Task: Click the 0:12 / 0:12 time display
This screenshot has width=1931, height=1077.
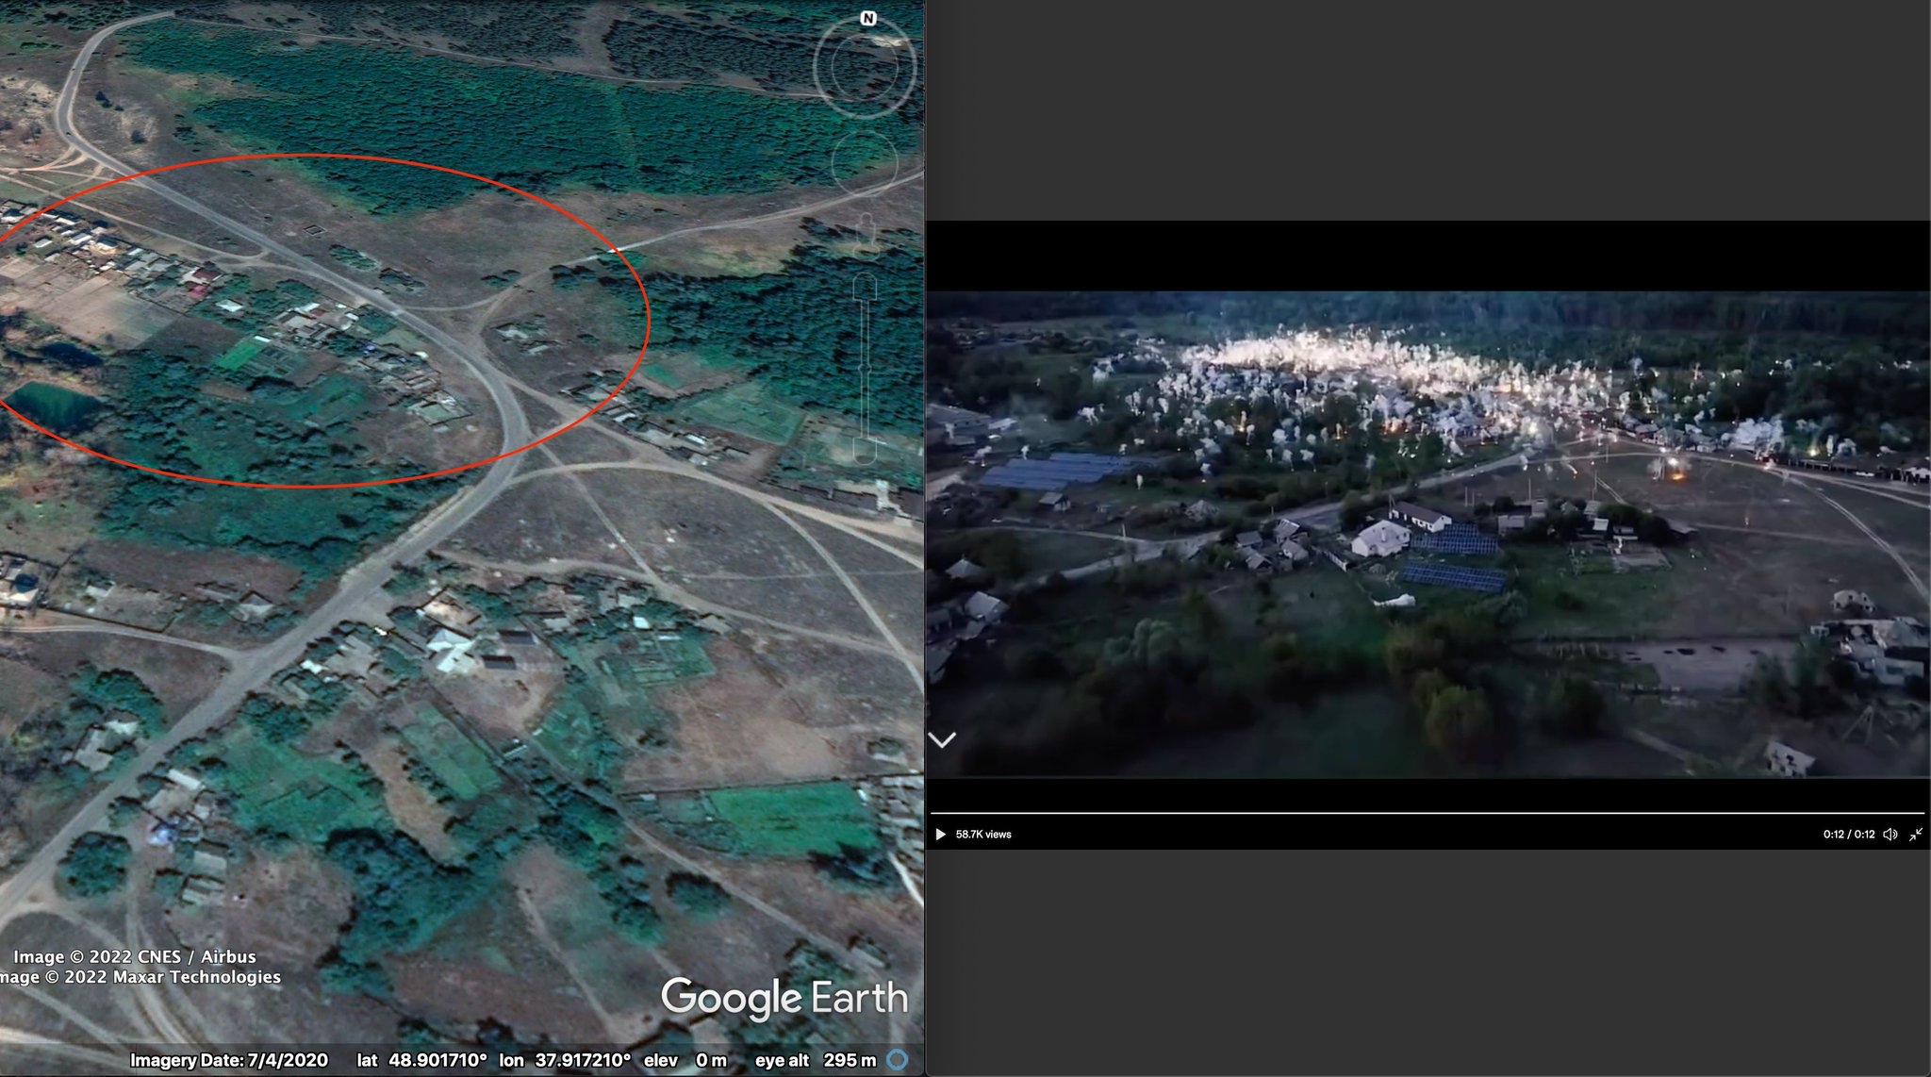Action: (1848, 835)
